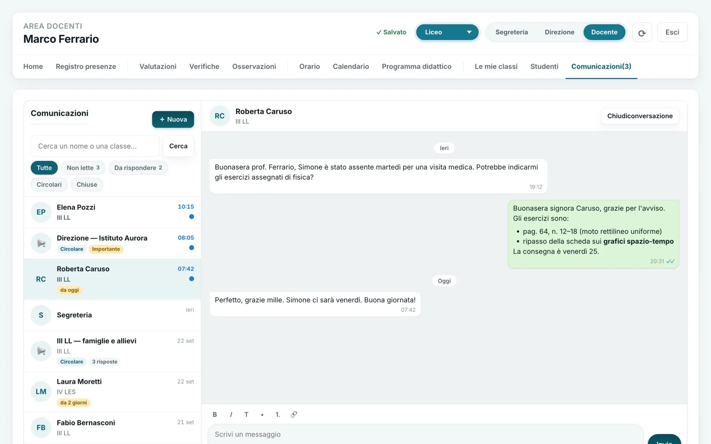
Task: Click the megaphone icon for Direzione circular
Action: [41, 243]
